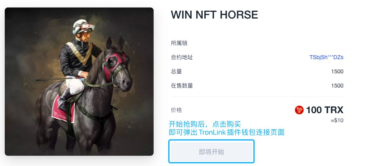Click the blue TronLink 插件钱包 hint line
The image size is (365, 166).
click(227, 132)
